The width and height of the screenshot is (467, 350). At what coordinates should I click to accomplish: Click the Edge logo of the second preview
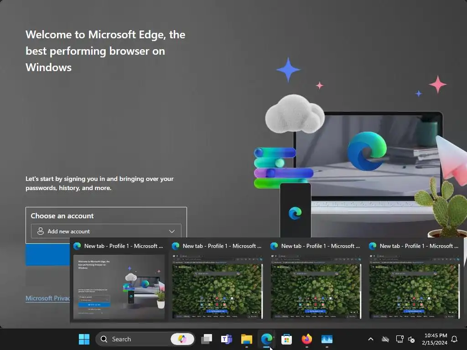point(176,246)
